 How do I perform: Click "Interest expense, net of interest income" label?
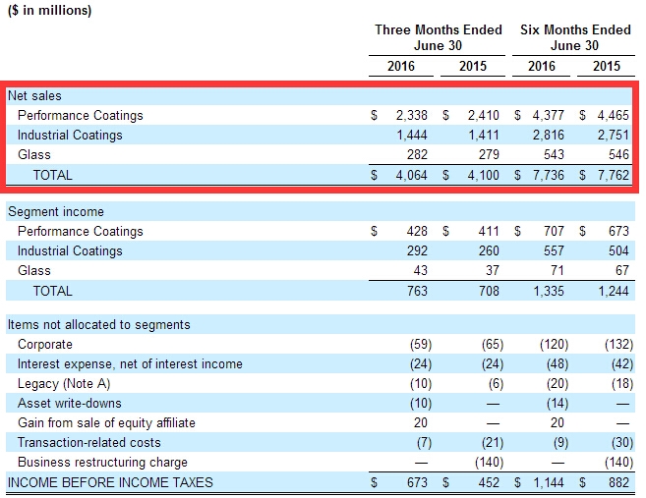point(130,364)
